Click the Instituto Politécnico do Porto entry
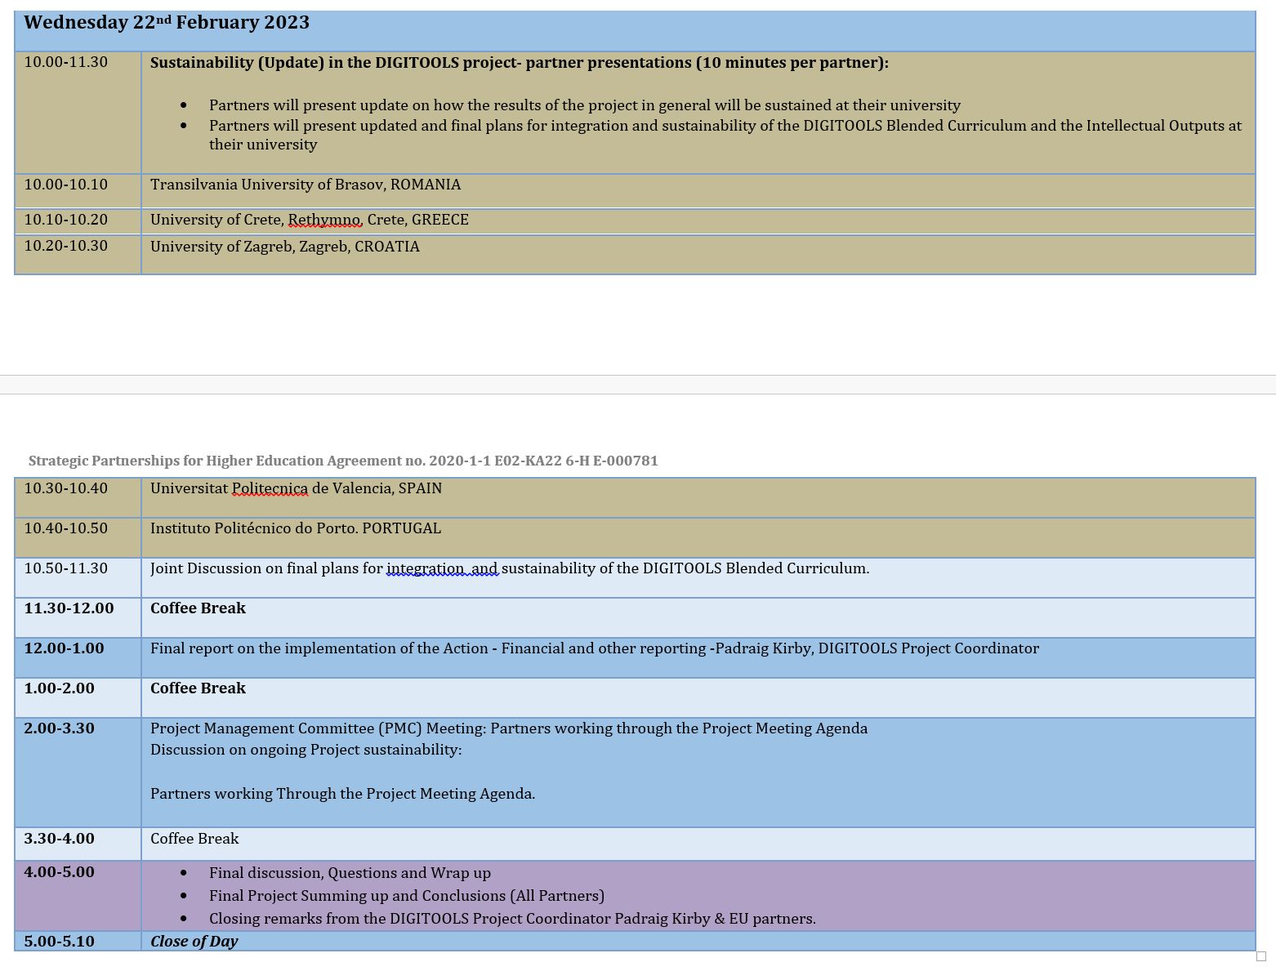This screenshot has width=1276, height=980. pyautogui.click(x=295, y=528)
